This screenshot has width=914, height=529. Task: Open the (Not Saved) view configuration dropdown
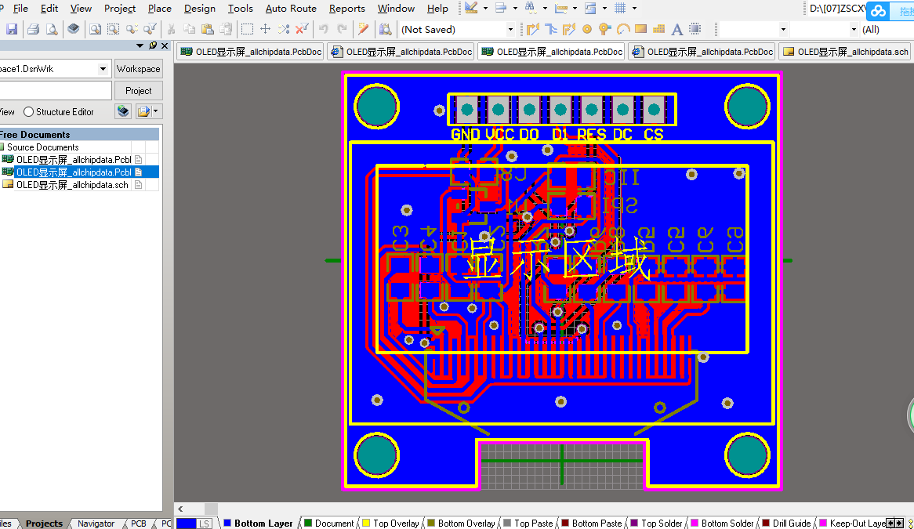click(x=510, y=29)
